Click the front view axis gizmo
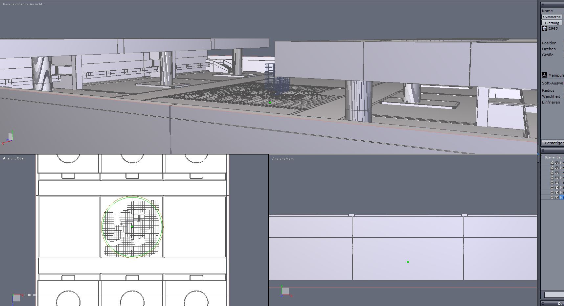 285,291
